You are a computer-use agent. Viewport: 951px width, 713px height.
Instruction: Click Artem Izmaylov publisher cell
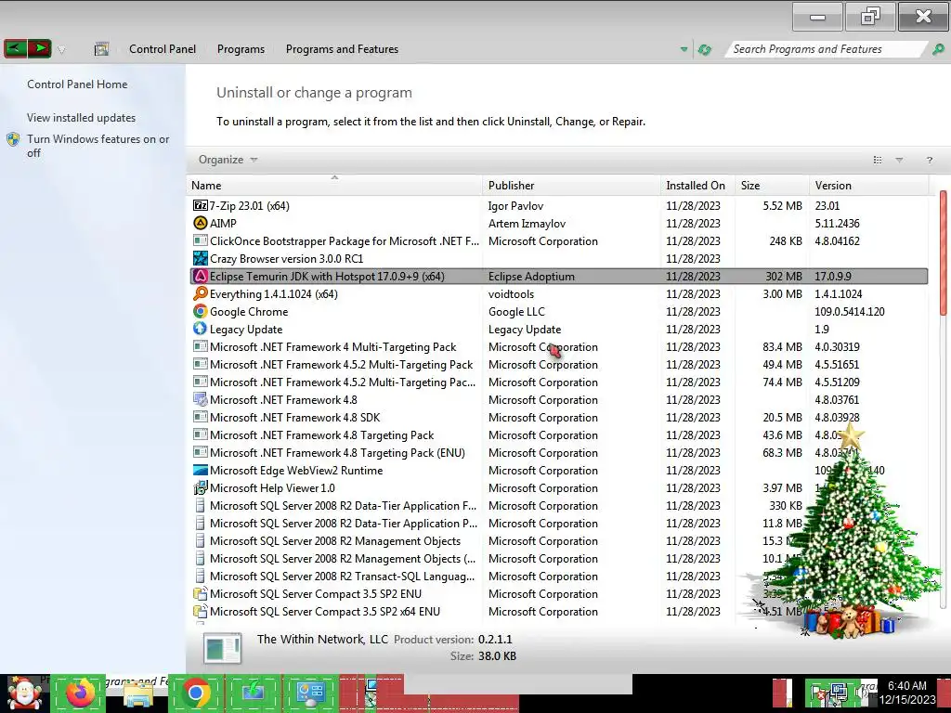point(527,223)
